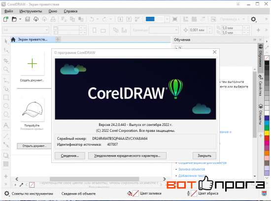Click the Undo arrow icon

92,19
